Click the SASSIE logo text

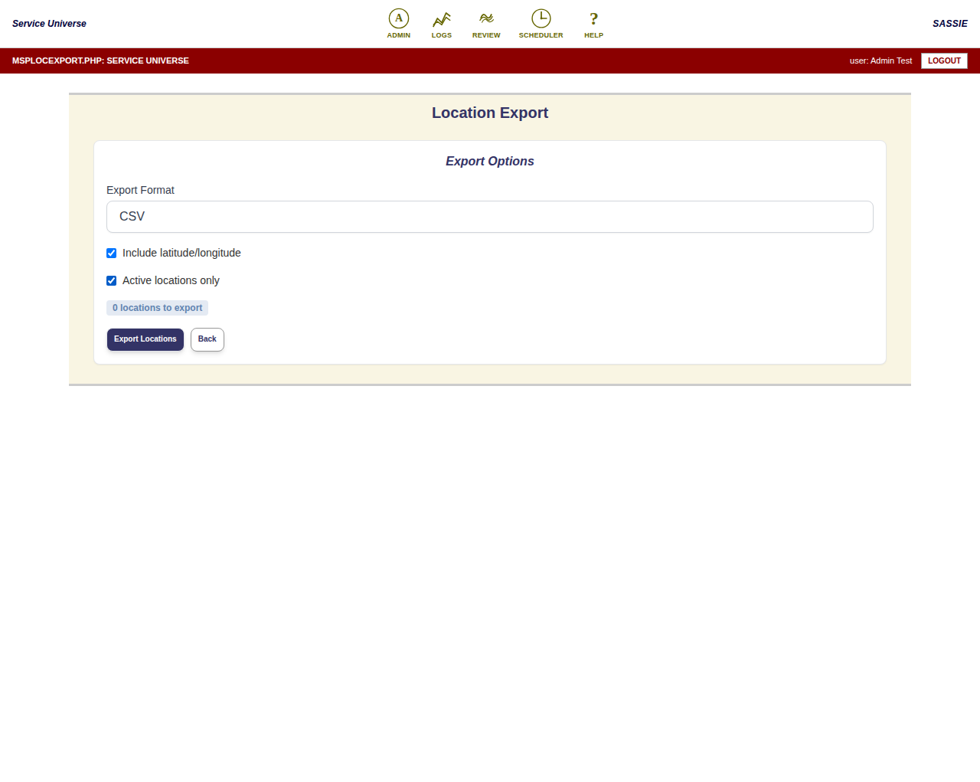(950, 24)
